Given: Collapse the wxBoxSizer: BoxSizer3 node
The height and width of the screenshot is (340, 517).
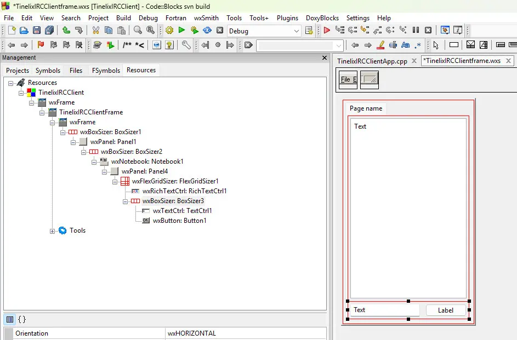Looking at the screenshot, I should 126,202.
